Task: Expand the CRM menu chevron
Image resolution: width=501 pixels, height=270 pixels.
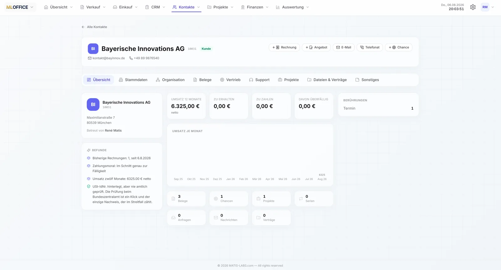Action: [164, 7]
